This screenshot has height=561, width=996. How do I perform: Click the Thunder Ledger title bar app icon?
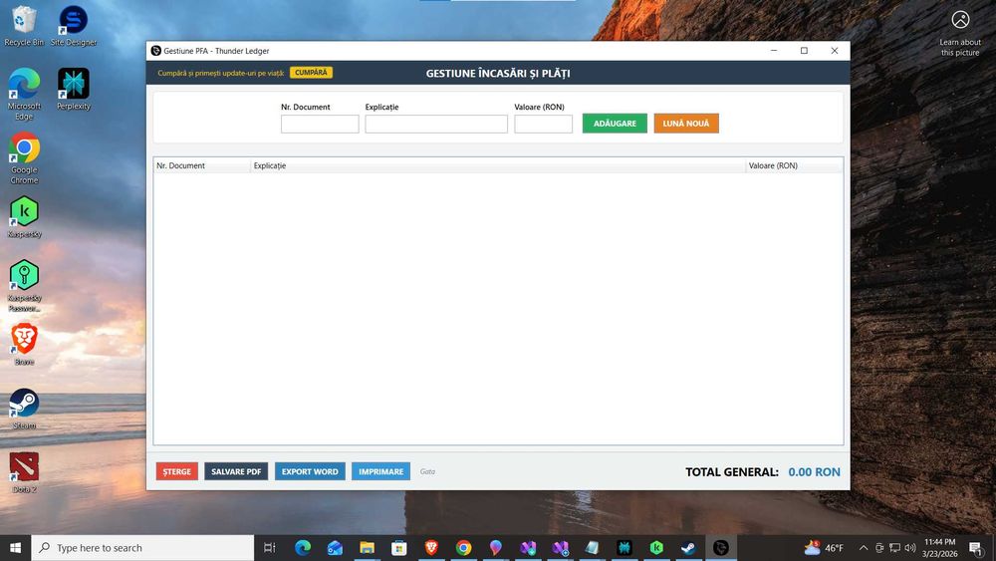155,51
